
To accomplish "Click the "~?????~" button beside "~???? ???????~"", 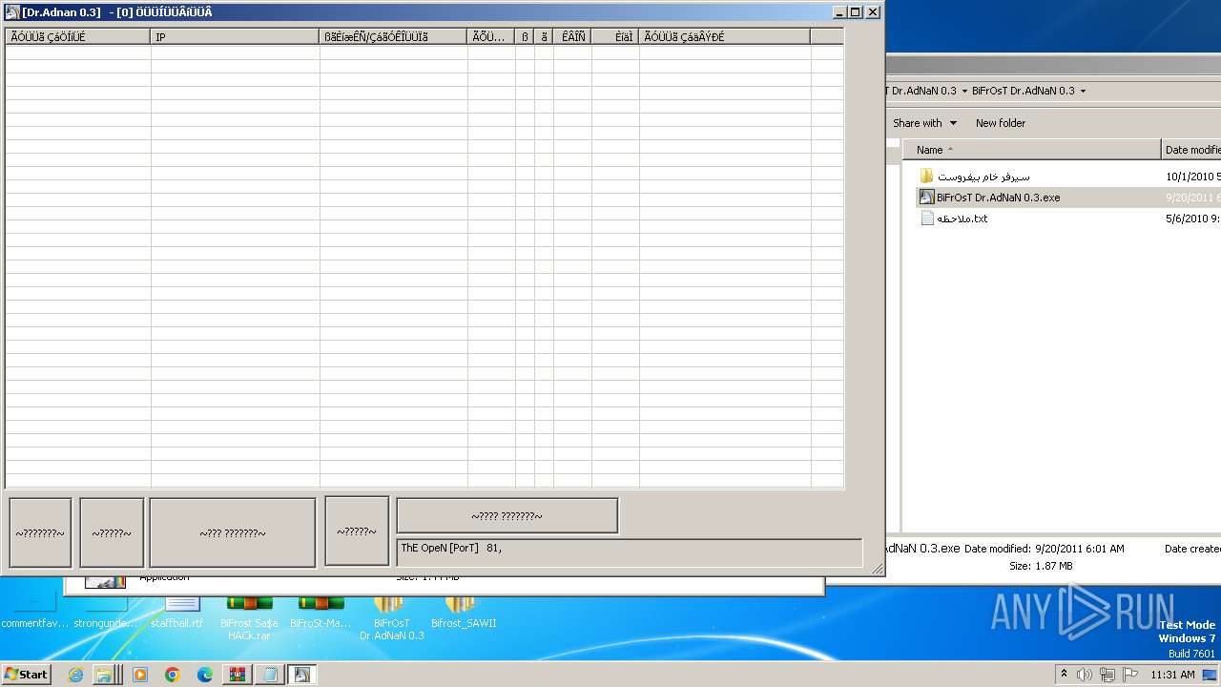I will (357, 531).
